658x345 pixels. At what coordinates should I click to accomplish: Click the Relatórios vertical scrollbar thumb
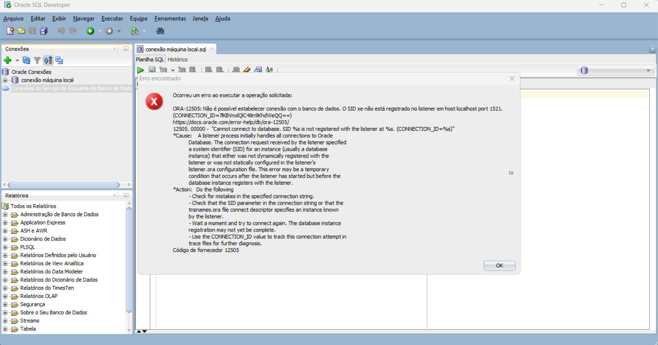pyautogui.click(x=129, y=260)
